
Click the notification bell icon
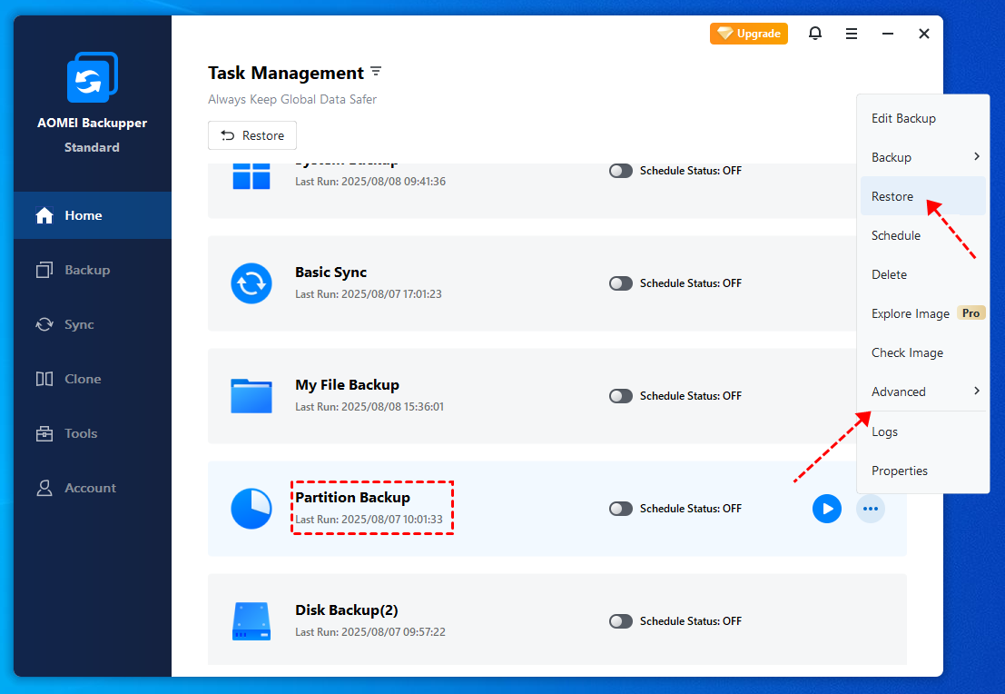[x=815, y=34]
